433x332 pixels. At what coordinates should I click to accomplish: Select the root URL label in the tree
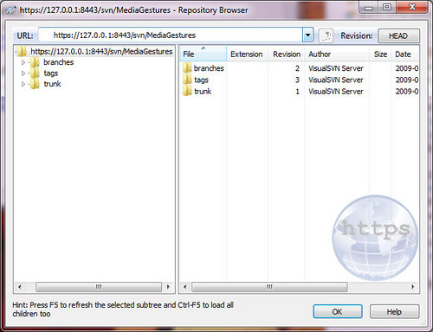coord(101,52)
